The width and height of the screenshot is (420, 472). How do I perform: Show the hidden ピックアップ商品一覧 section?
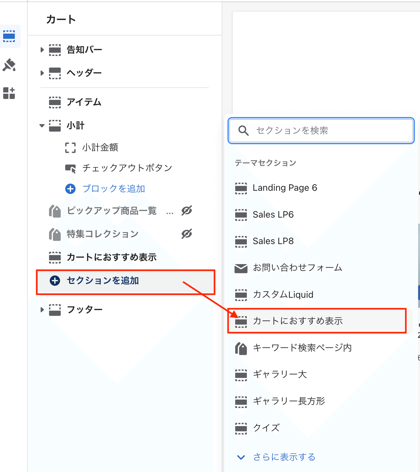tap(187, 211)
